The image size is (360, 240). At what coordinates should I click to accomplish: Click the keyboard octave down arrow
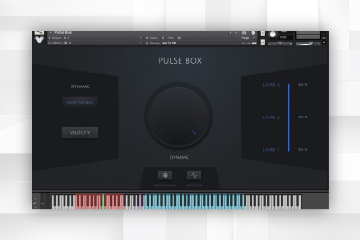(35, 207)
